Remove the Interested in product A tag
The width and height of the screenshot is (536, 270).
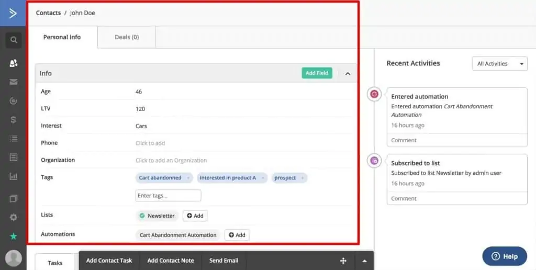pos(262,178)
